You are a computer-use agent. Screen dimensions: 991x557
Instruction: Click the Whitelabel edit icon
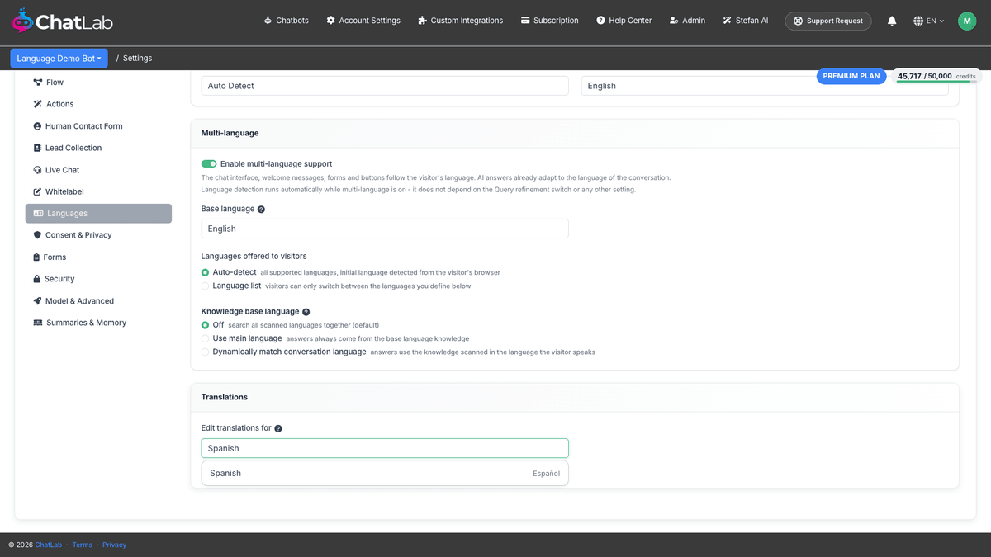point(37,191)
